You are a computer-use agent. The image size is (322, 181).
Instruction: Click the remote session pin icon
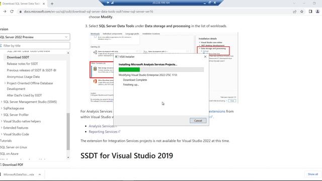tap(108, 3)
